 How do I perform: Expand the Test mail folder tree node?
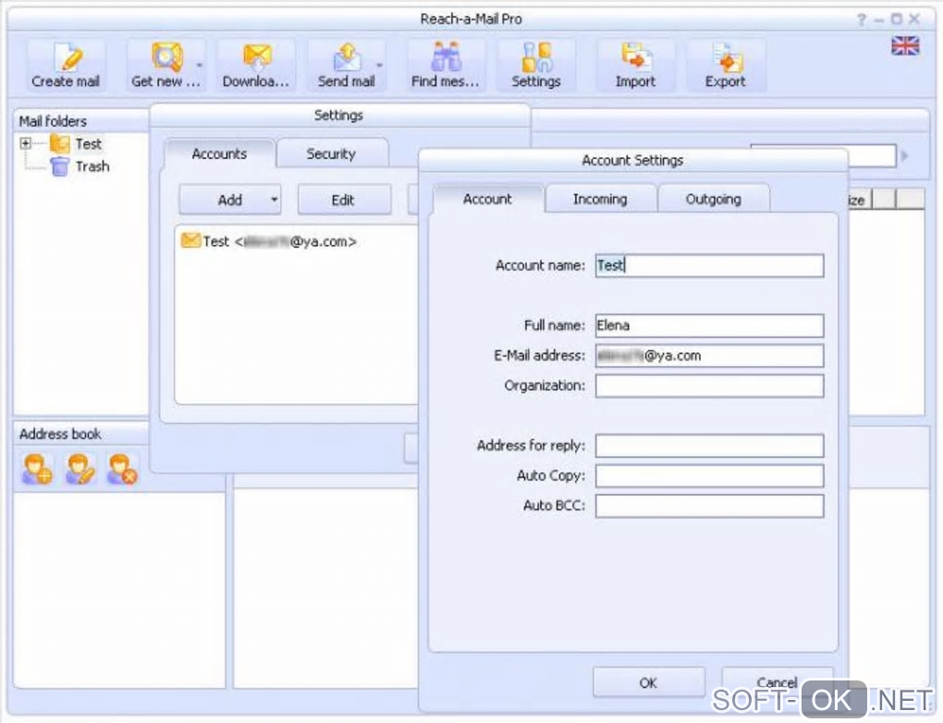click(x=25, y=143)
